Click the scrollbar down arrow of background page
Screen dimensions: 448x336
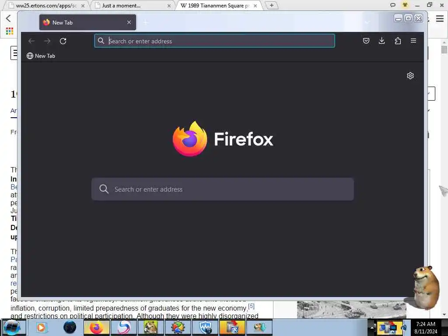tap(444, 315)
